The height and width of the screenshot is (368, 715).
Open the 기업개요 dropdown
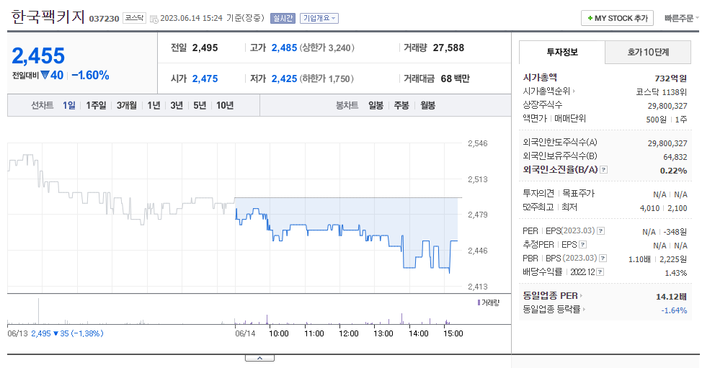pyautogui.click(x=319, y=18)
